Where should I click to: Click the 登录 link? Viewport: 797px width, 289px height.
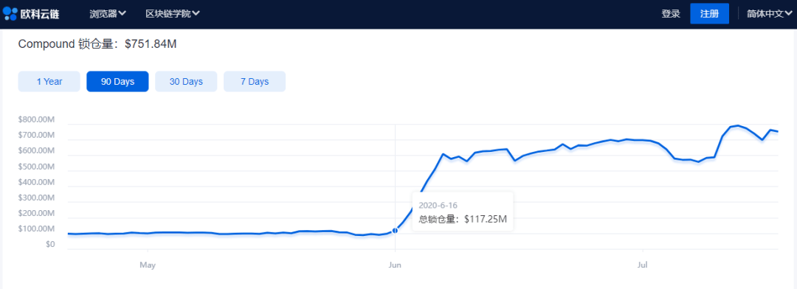point(670,14)
